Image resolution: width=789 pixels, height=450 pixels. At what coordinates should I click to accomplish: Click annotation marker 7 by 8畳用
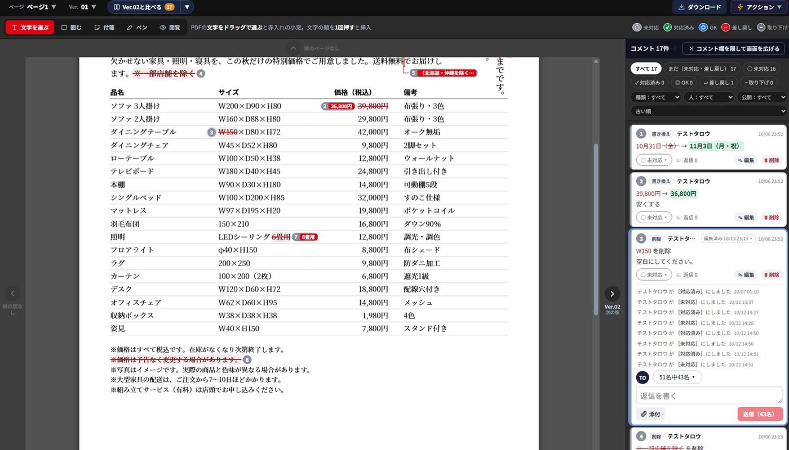[x=295, y=237]
